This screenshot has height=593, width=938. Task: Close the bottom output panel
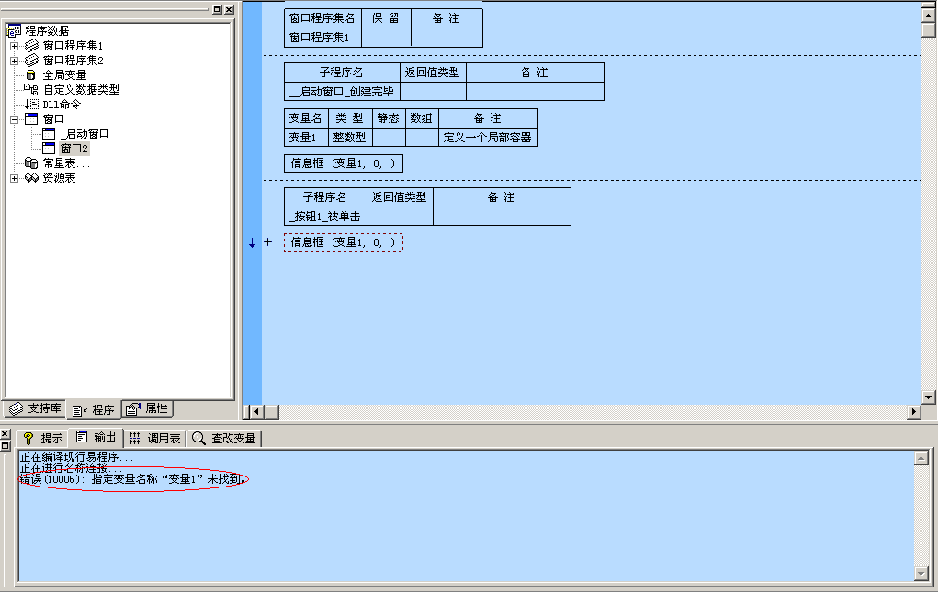point(6,434)
